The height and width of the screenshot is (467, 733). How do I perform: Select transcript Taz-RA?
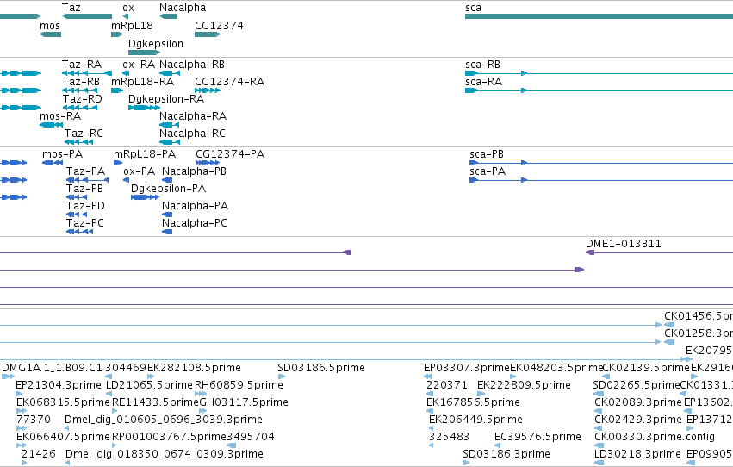87,73
